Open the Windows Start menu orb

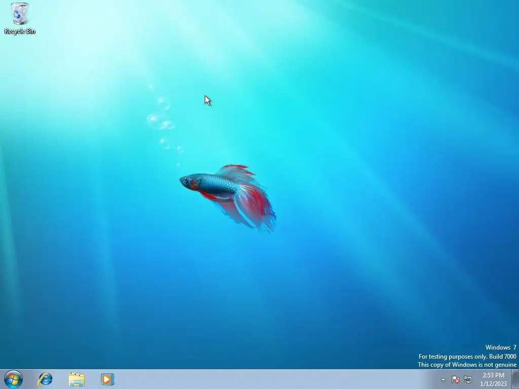[14, 379]
